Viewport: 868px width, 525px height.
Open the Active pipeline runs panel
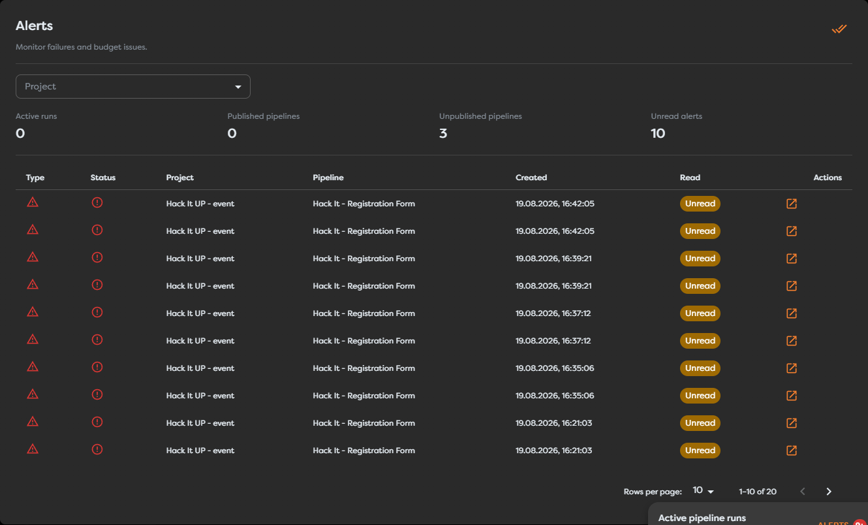[702, 518]
